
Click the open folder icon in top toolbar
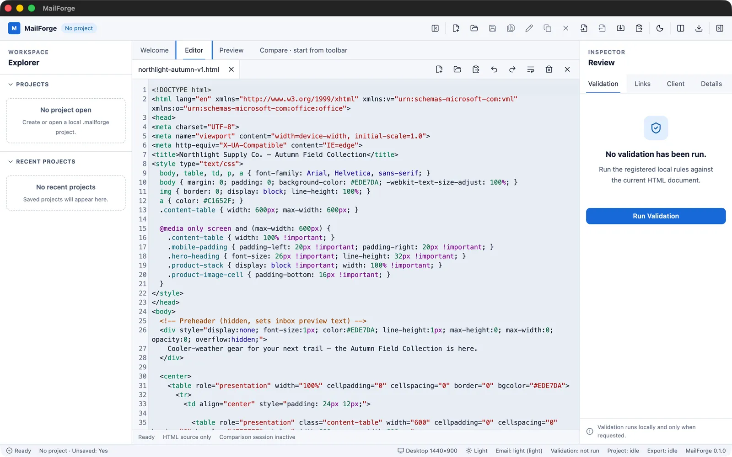click(x=474, y=28)
